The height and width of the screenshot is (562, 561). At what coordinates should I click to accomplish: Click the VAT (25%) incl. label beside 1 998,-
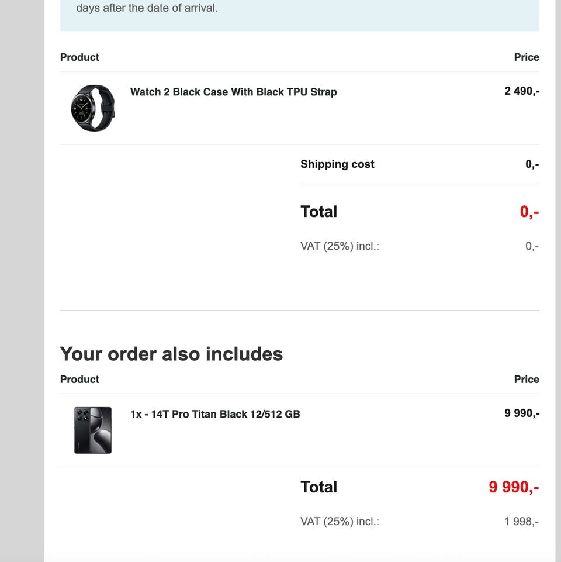pyautogui.click(x=340, y=522)
